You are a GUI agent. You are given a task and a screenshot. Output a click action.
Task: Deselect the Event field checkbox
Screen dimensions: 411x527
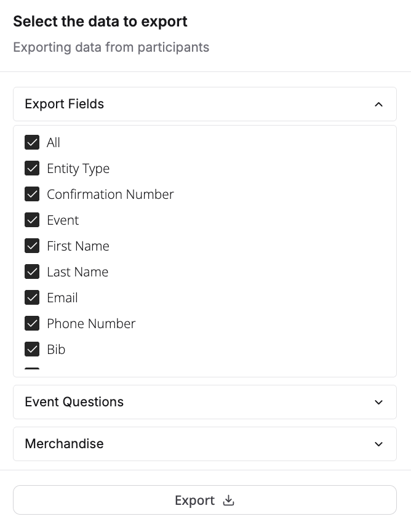point(32,220)
